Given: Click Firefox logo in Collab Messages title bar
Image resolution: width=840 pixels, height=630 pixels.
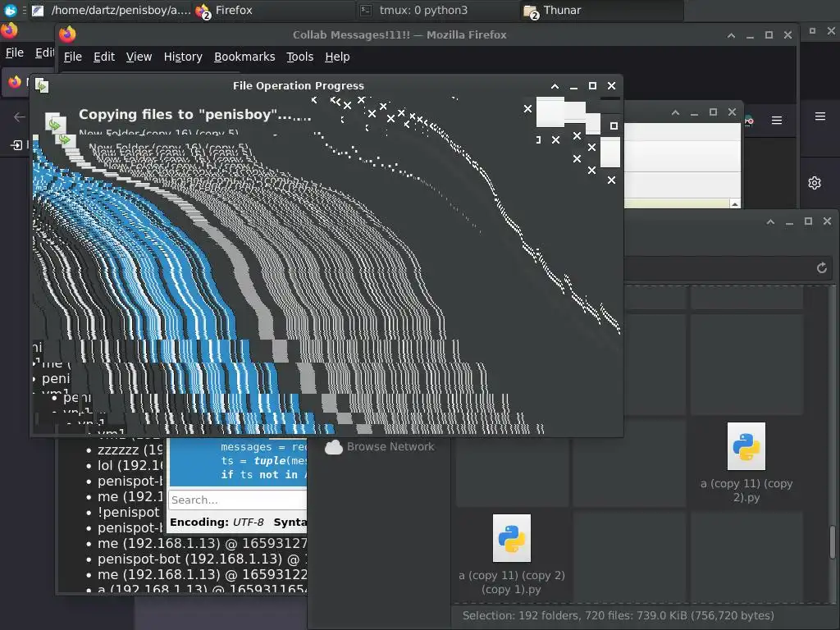Looking at the screenshot, I should 67,34.
